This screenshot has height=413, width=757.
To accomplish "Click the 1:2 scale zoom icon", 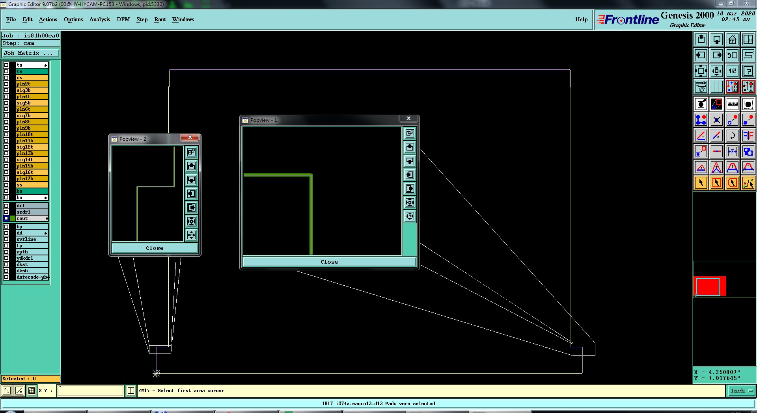I will [733, 71].
